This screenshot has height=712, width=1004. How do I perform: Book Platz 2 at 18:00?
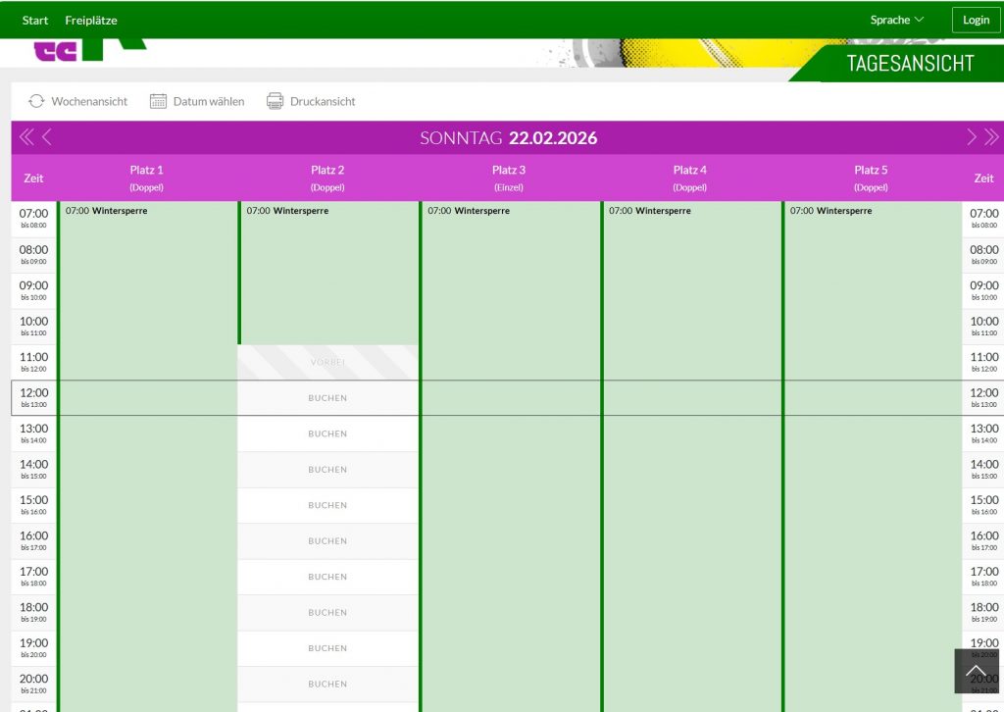point(327,612)
